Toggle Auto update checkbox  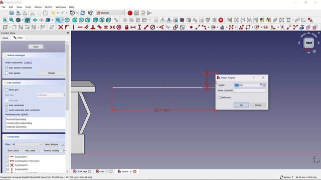point(7,73)
